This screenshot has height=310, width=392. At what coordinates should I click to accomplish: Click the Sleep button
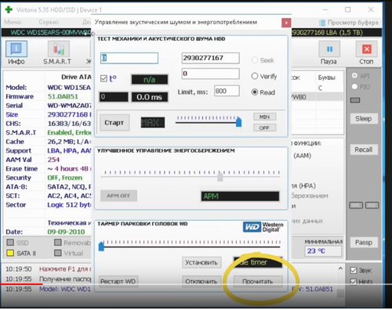tap(364, 119)
